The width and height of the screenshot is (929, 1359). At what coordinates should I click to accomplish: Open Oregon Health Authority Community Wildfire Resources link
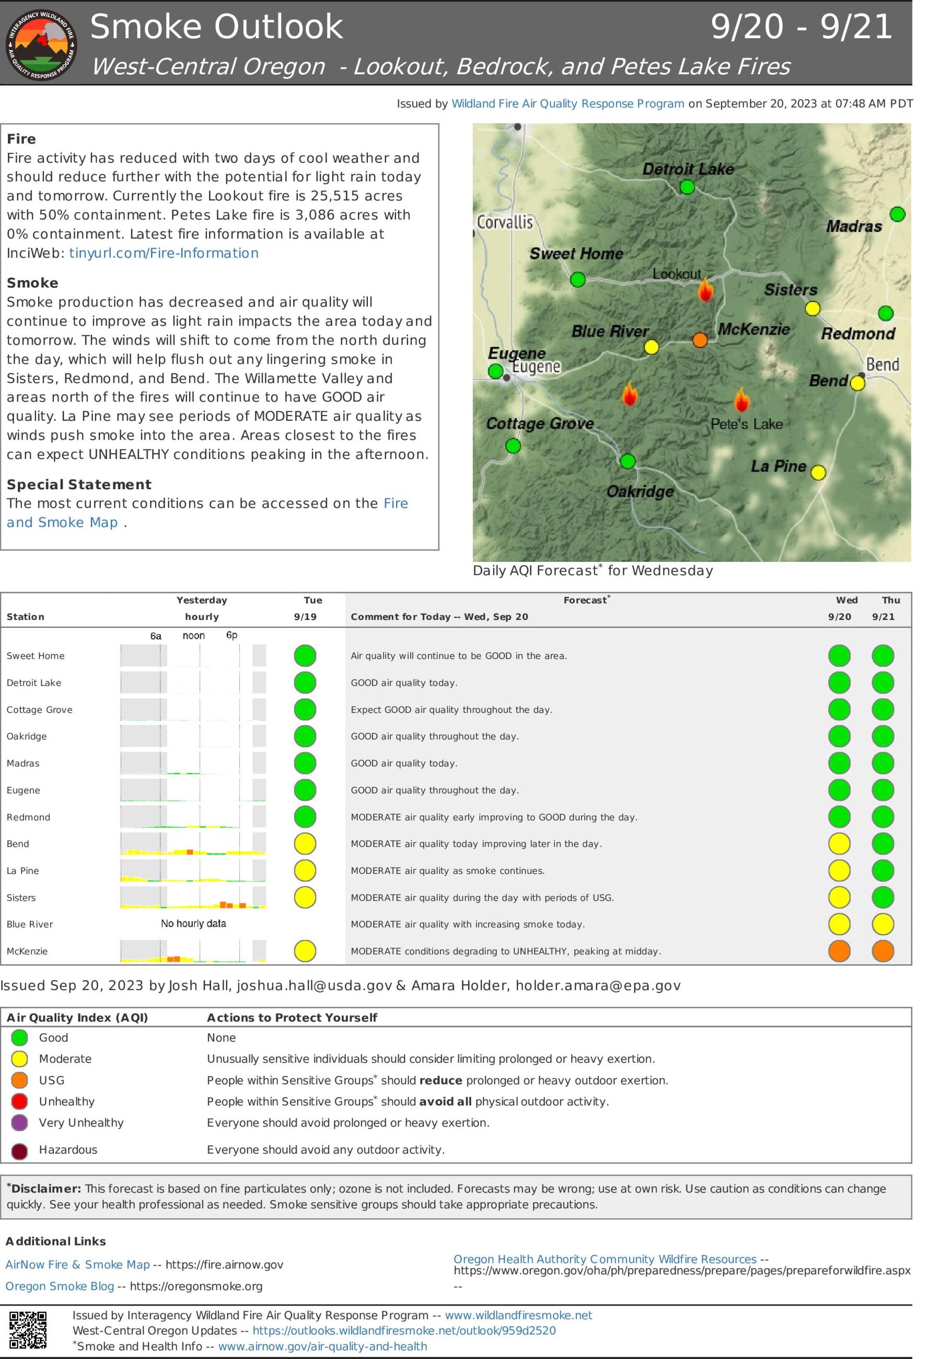pyautogui.click(x=605, y=1259)
